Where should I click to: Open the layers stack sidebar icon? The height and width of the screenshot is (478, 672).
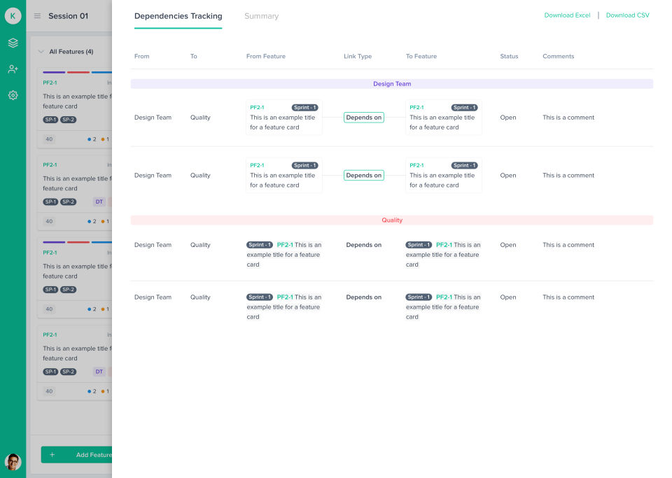[x=13, y=43]
